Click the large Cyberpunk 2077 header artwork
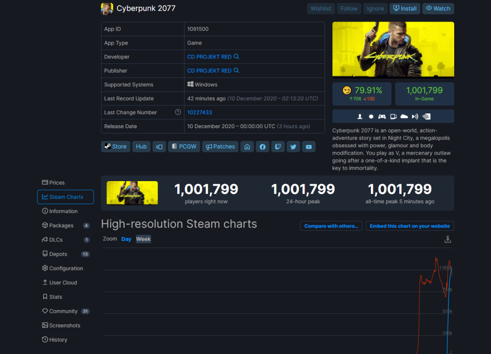This screenshot has height=354, width=491. [x=393, y=50]
